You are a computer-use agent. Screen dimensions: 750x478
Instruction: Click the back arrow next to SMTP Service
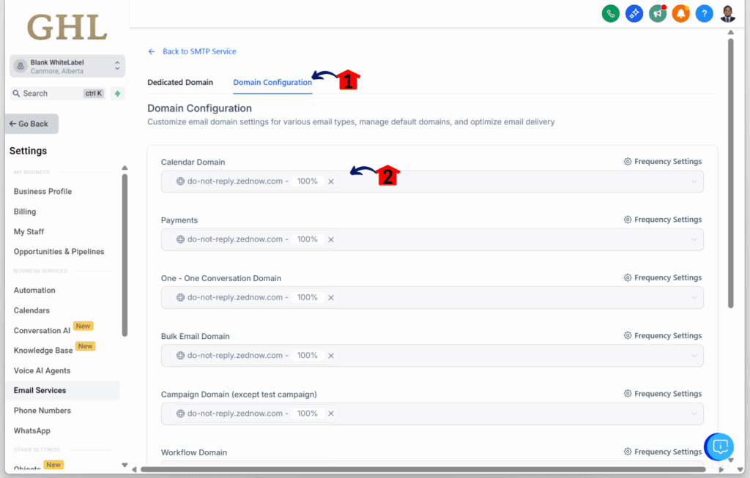tap(152, 52)
